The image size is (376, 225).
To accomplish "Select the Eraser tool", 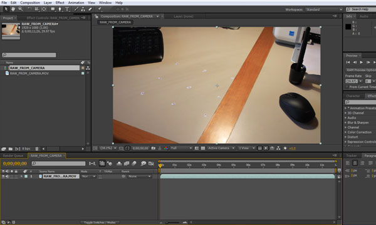I will point(90,9).
